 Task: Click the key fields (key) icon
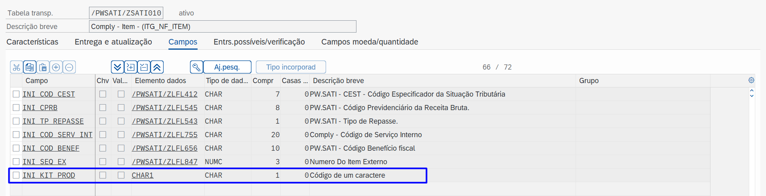[x=196, y=67]
